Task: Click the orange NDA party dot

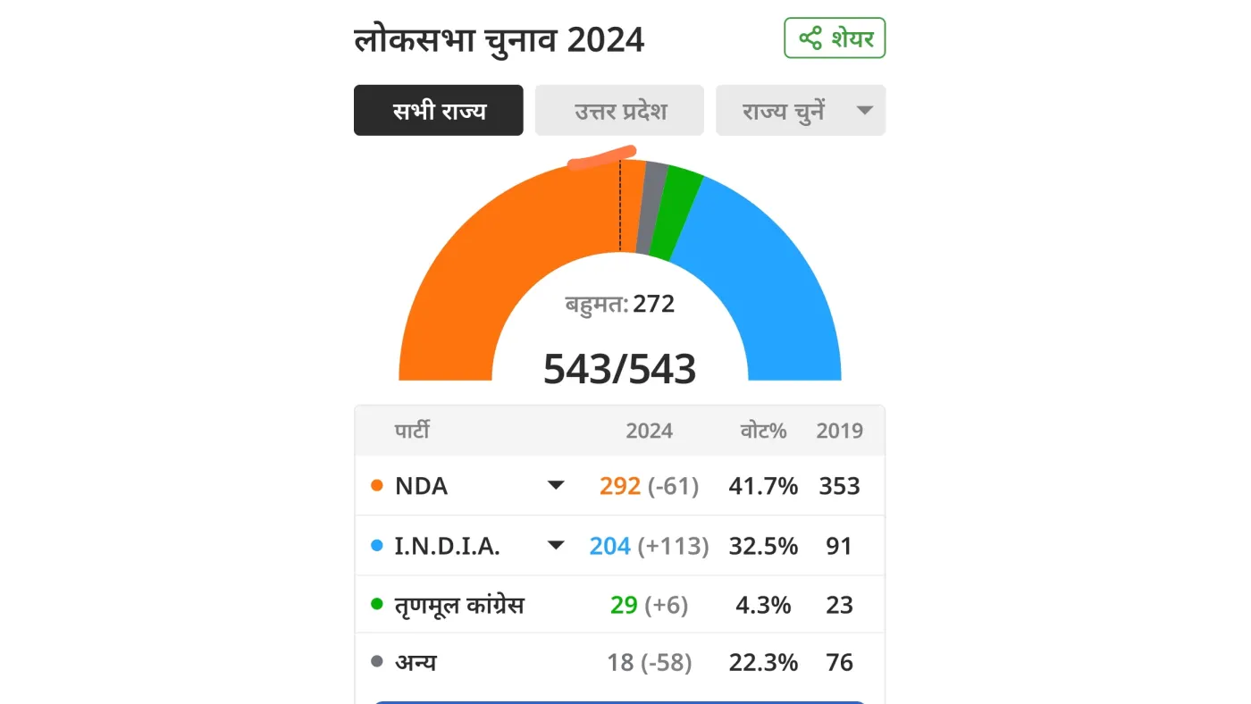Action: pos(376,486)
